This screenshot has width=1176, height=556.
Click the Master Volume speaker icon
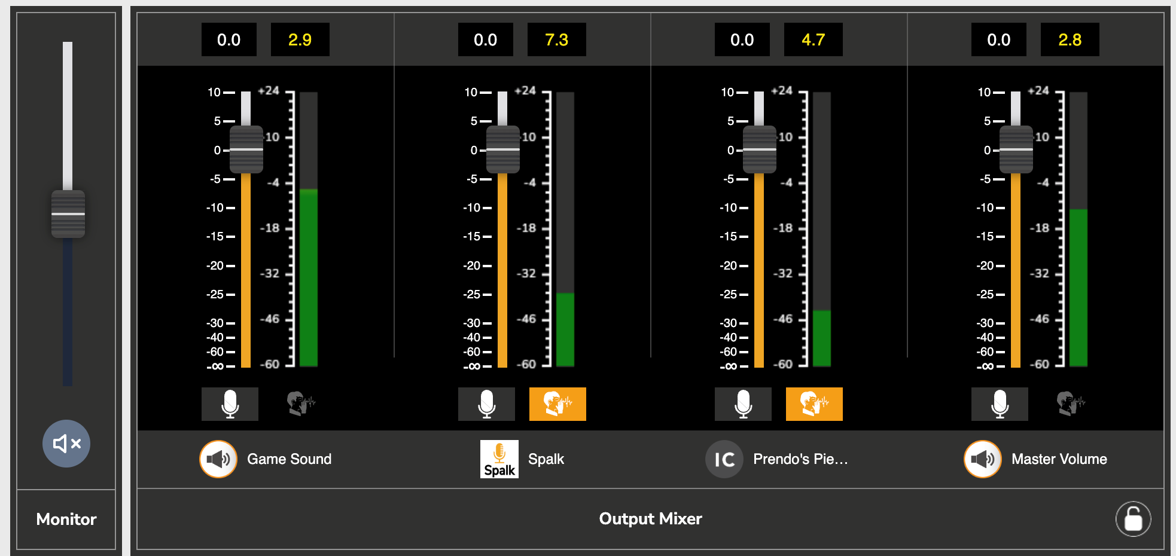pos(982,459)
